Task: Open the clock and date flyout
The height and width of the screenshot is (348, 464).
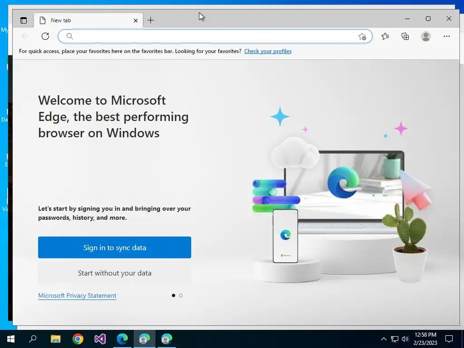Action: pyautogui.click(x=425, y=339)
